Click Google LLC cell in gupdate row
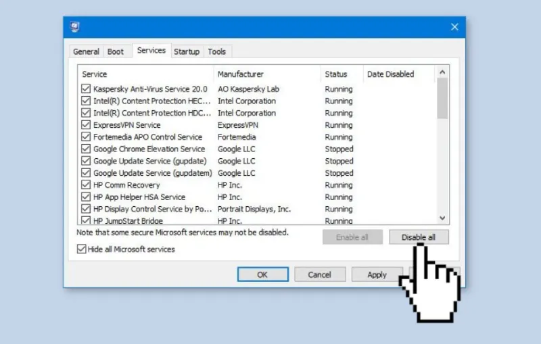This screenshot has width=541, height=344. click(x=236, y=161)
